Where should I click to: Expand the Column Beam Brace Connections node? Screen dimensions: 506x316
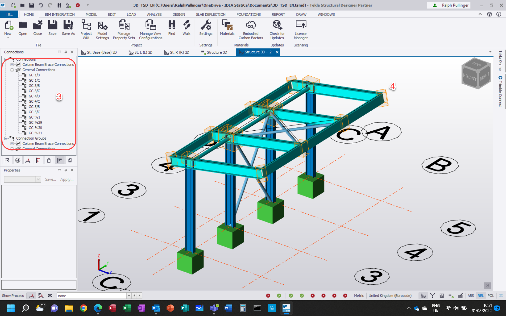(x=12, y=65)
